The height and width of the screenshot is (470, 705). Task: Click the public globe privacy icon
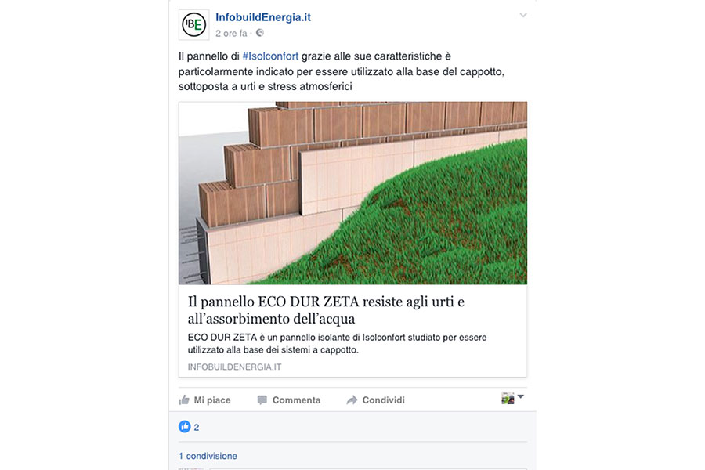260,33
